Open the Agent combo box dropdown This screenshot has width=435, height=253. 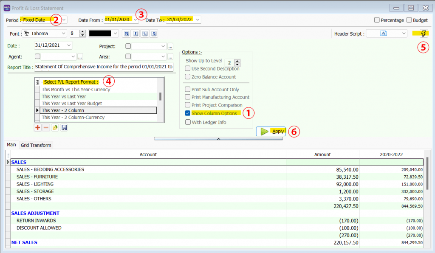73,56
